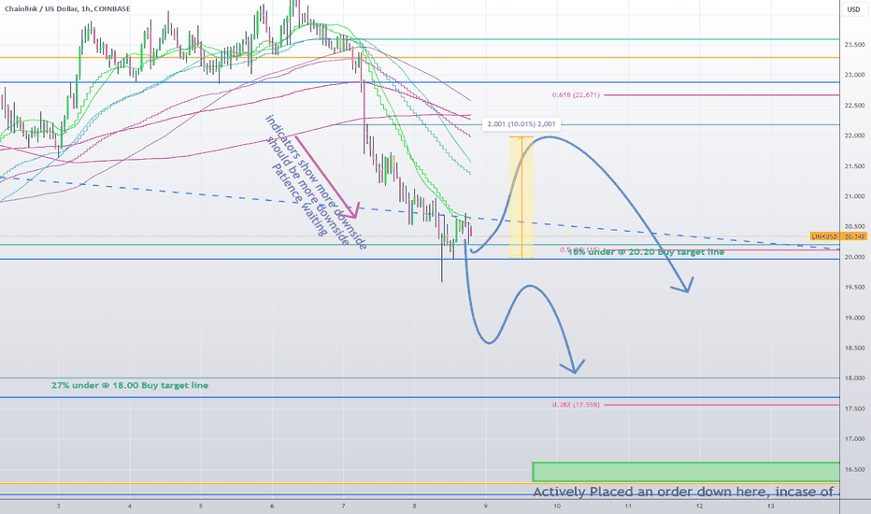Click the 23.500 price axis label

854,45
